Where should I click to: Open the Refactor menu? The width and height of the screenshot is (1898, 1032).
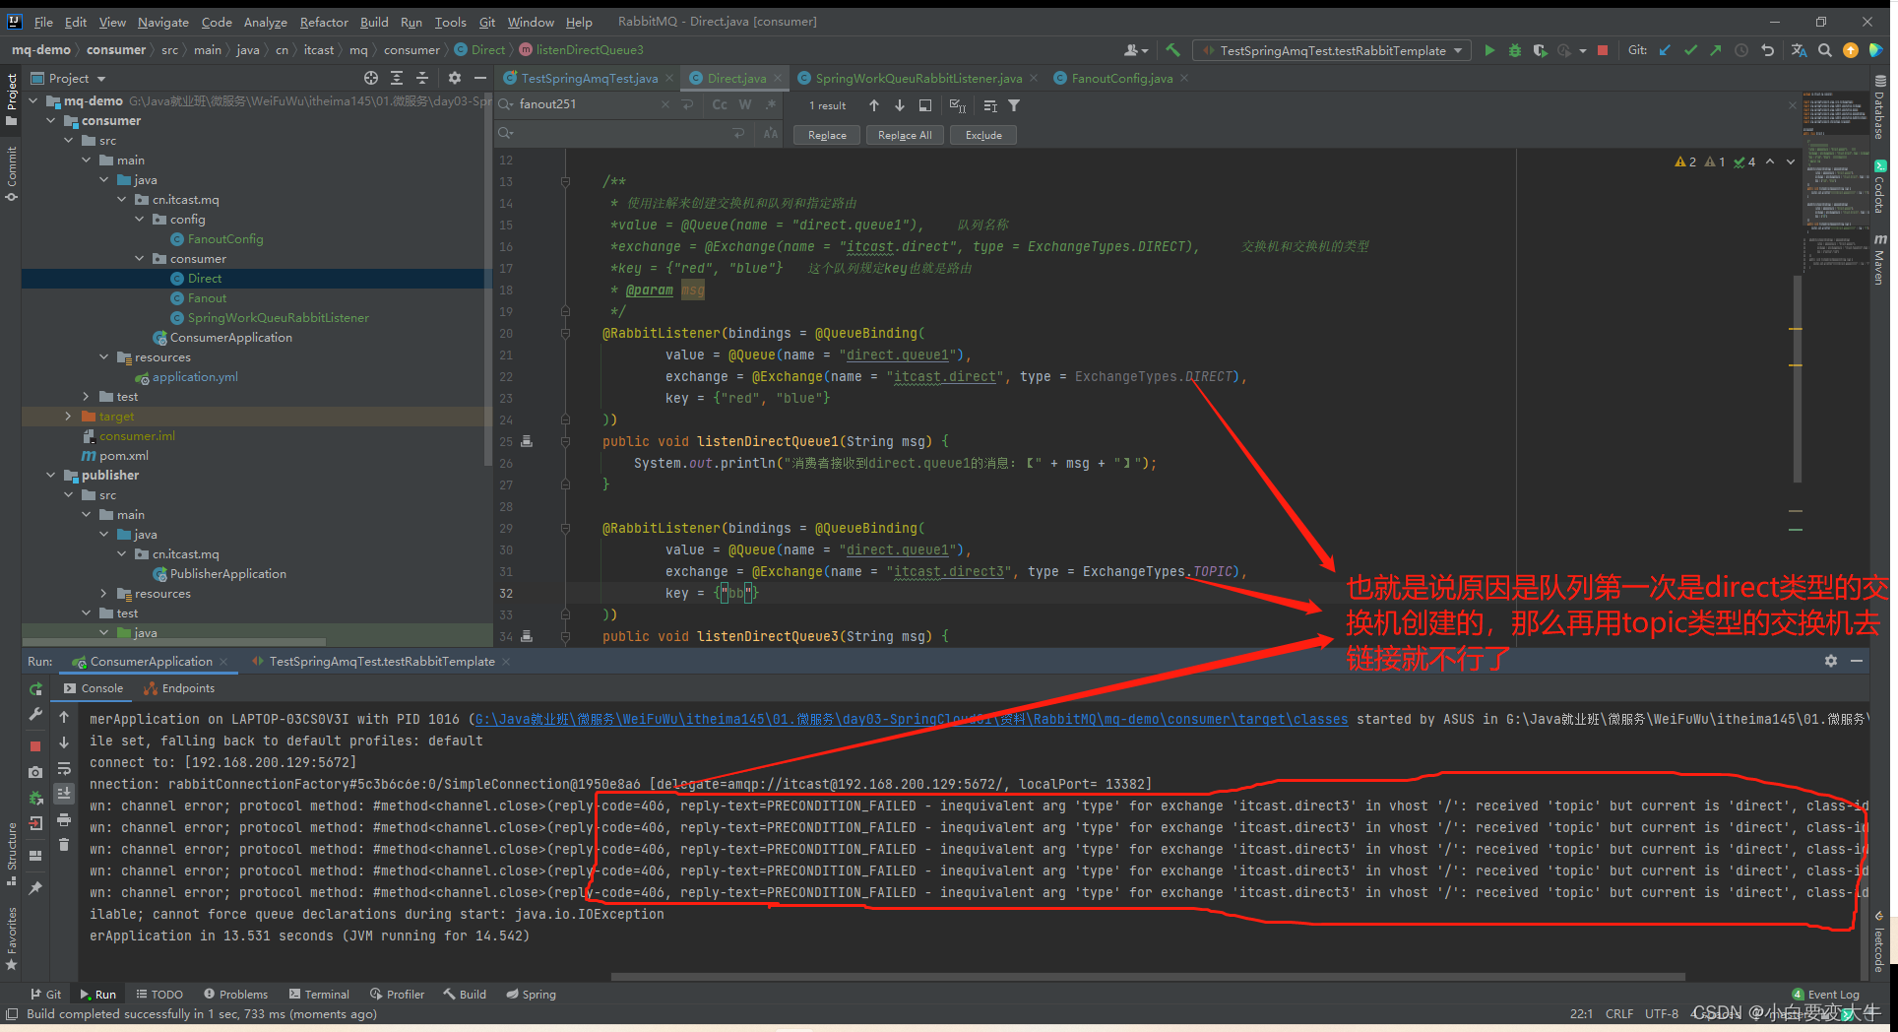[x=324, y=22]
